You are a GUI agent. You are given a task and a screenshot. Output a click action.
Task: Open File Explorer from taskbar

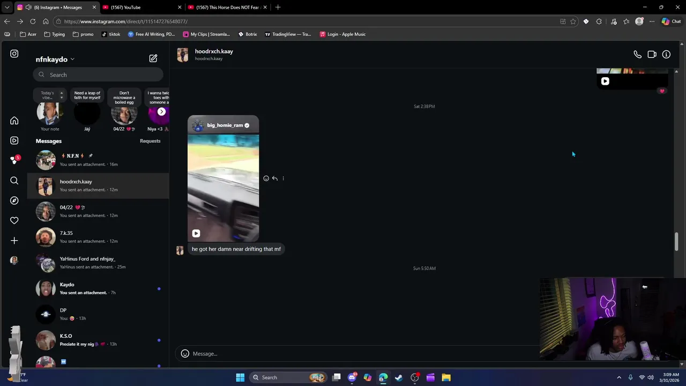(x=446, y=377)
